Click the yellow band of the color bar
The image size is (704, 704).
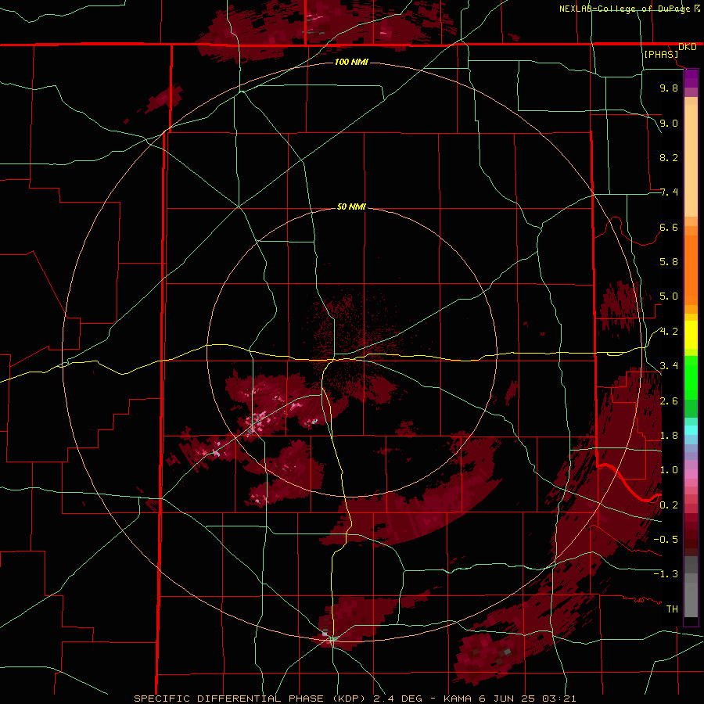[x=691, y=335]
